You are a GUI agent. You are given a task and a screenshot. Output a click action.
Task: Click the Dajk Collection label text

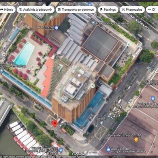[x=121, y=149]
